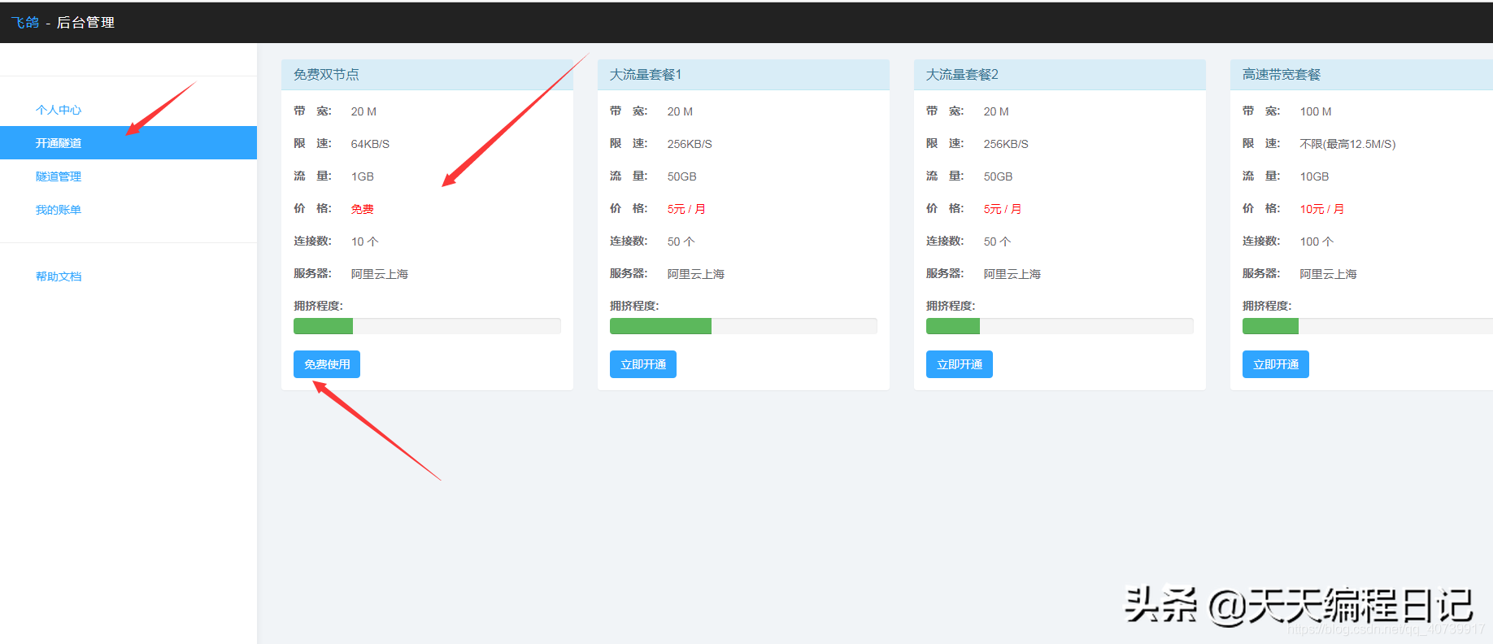Click the 10GB traffic value
This screenshot has width=1493, height=644.
coord(1315,176)
